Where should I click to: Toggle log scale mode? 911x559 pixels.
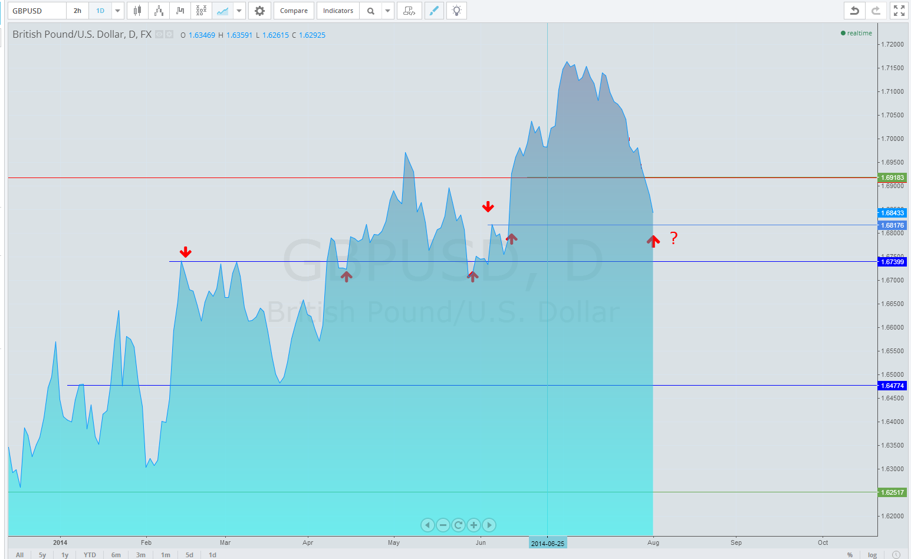point(872,555)
